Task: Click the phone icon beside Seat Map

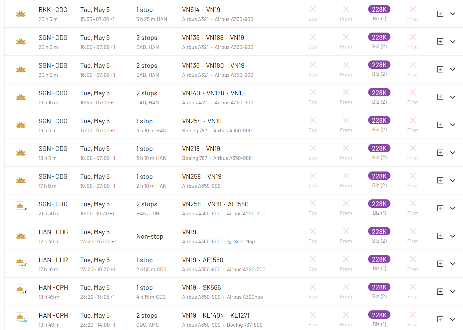Action: pyautogui.click(x=230, y=242)
